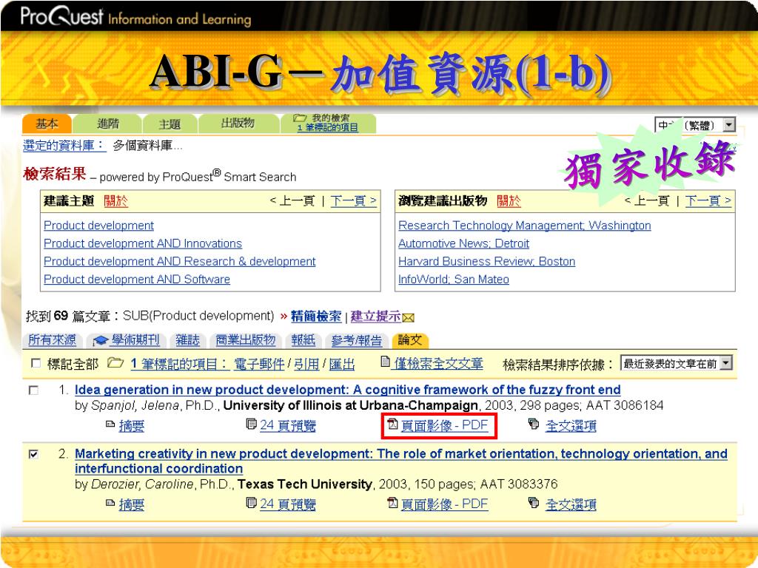
Task: Click the Product development topic link
Action: [x=98, y=226]
